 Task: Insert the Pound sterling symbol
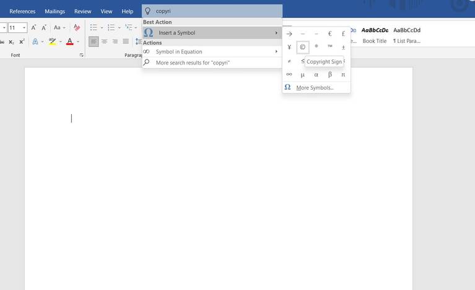pyautogui.click(x=343, y=33)
